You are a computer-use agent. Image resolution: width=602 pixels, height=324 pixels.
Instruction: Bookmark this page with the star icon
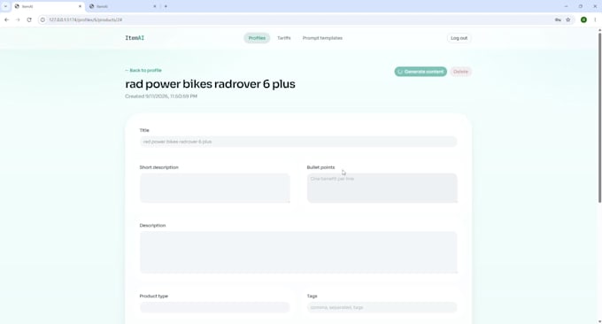(x=568, y=19)
